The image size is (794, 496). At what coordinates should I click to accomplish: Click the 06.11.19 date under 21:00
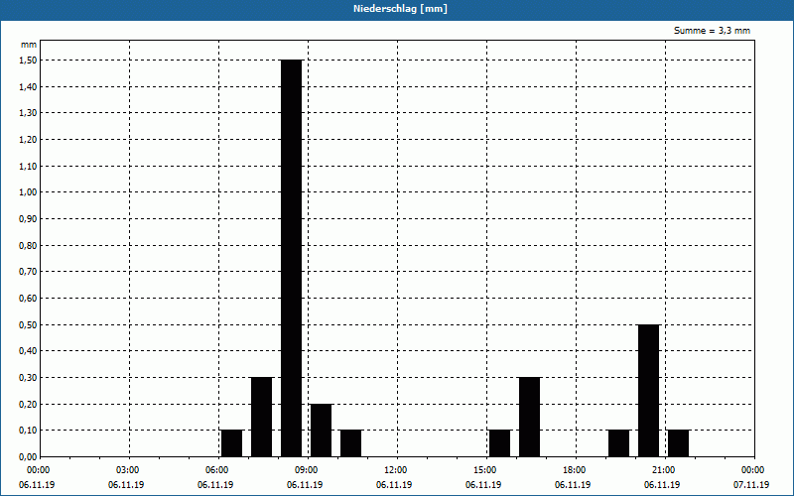(662, 485)
